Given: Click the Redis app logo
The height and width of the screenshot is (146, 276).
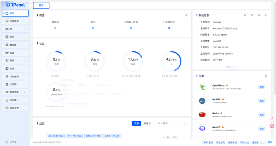Looking at the screenshot, I should [x=202, y=115].
